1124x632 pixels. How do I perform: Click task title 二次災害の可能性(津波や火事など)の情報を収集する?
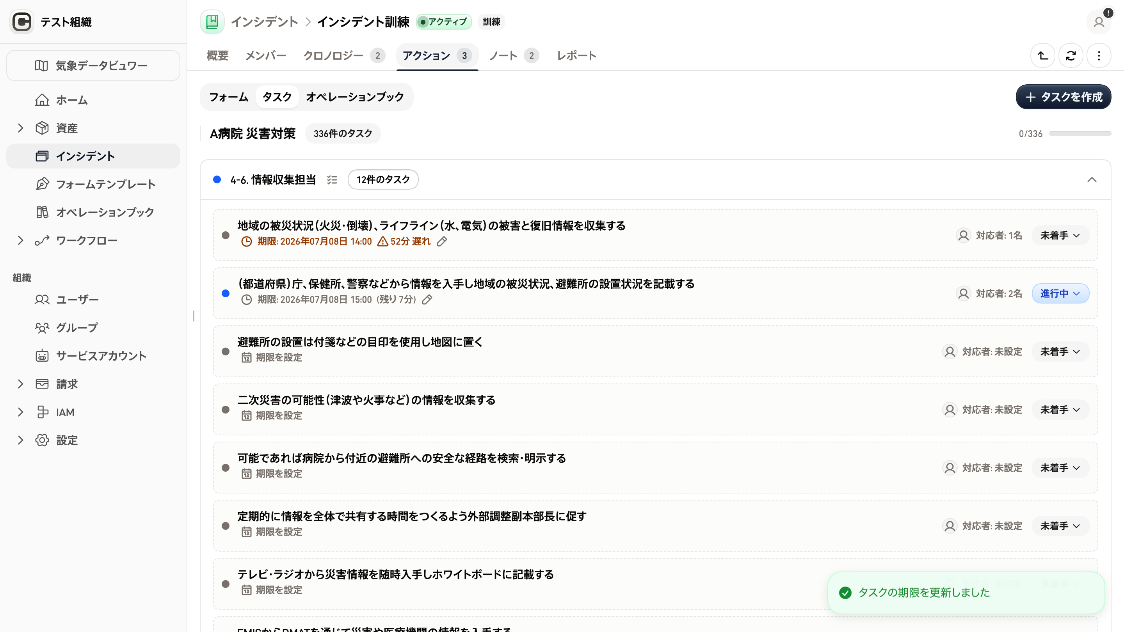(366, 400)
